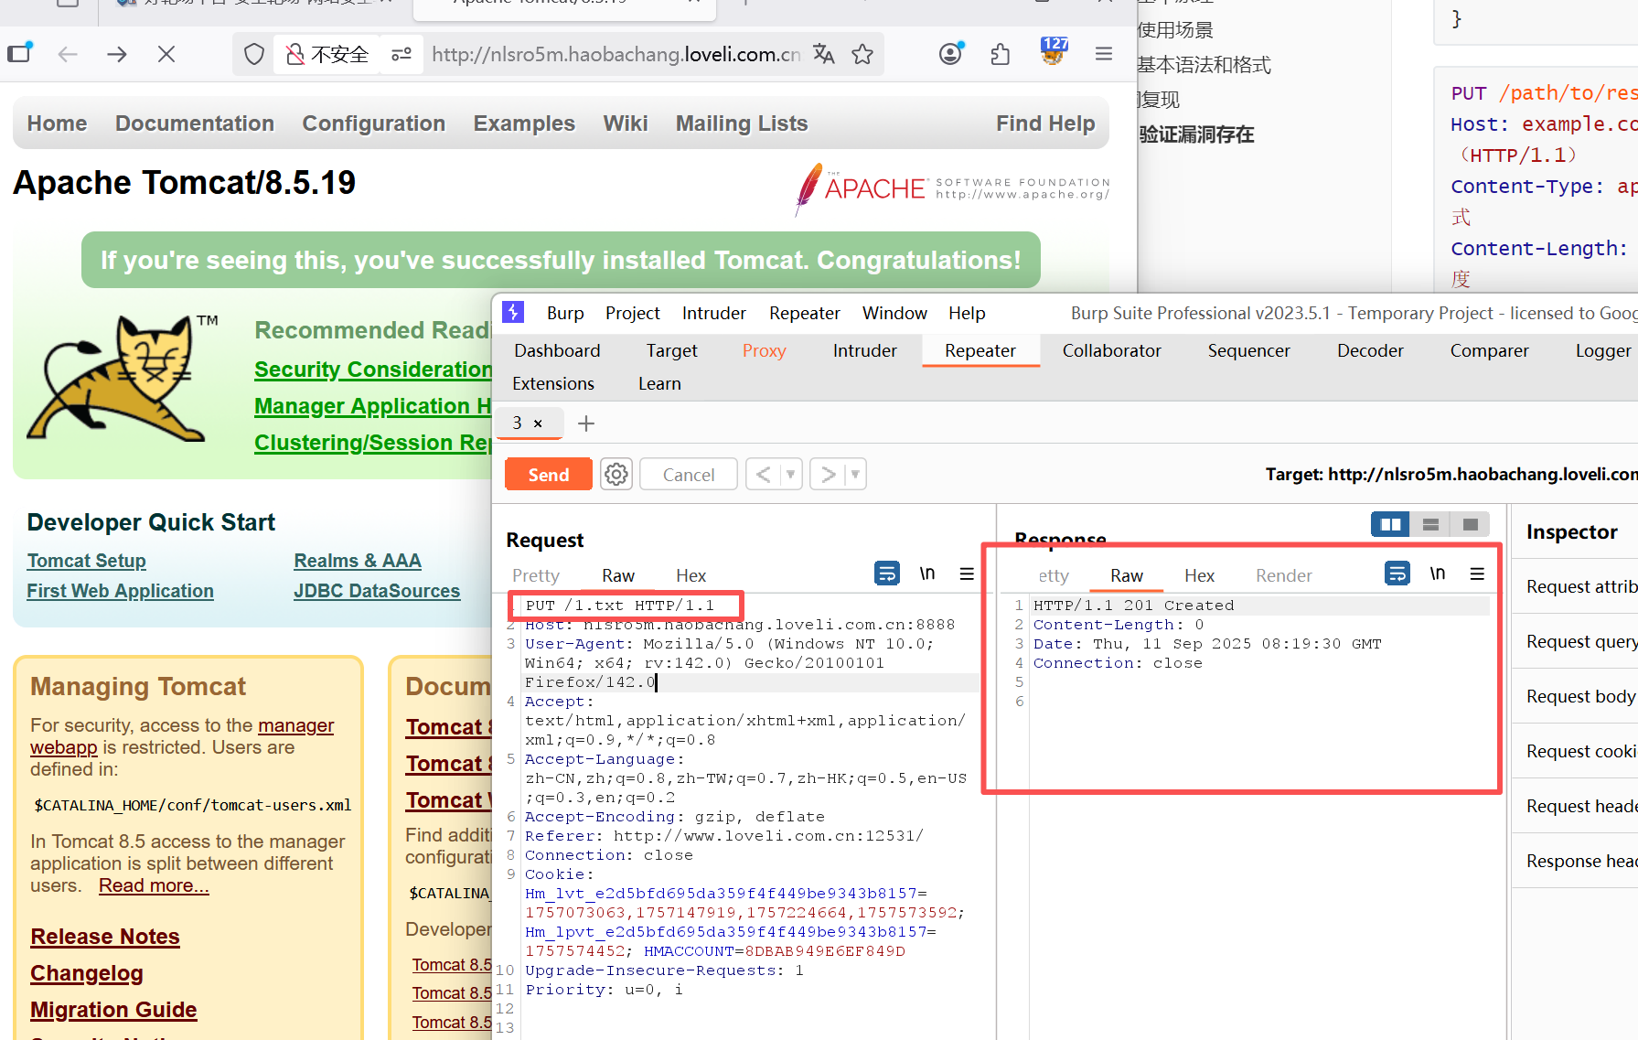Open Request panel options menu

(967, 574)
